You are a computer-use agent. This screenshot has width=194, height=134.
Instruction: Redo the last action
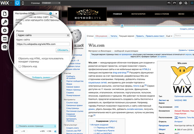[x=174, y=3]
